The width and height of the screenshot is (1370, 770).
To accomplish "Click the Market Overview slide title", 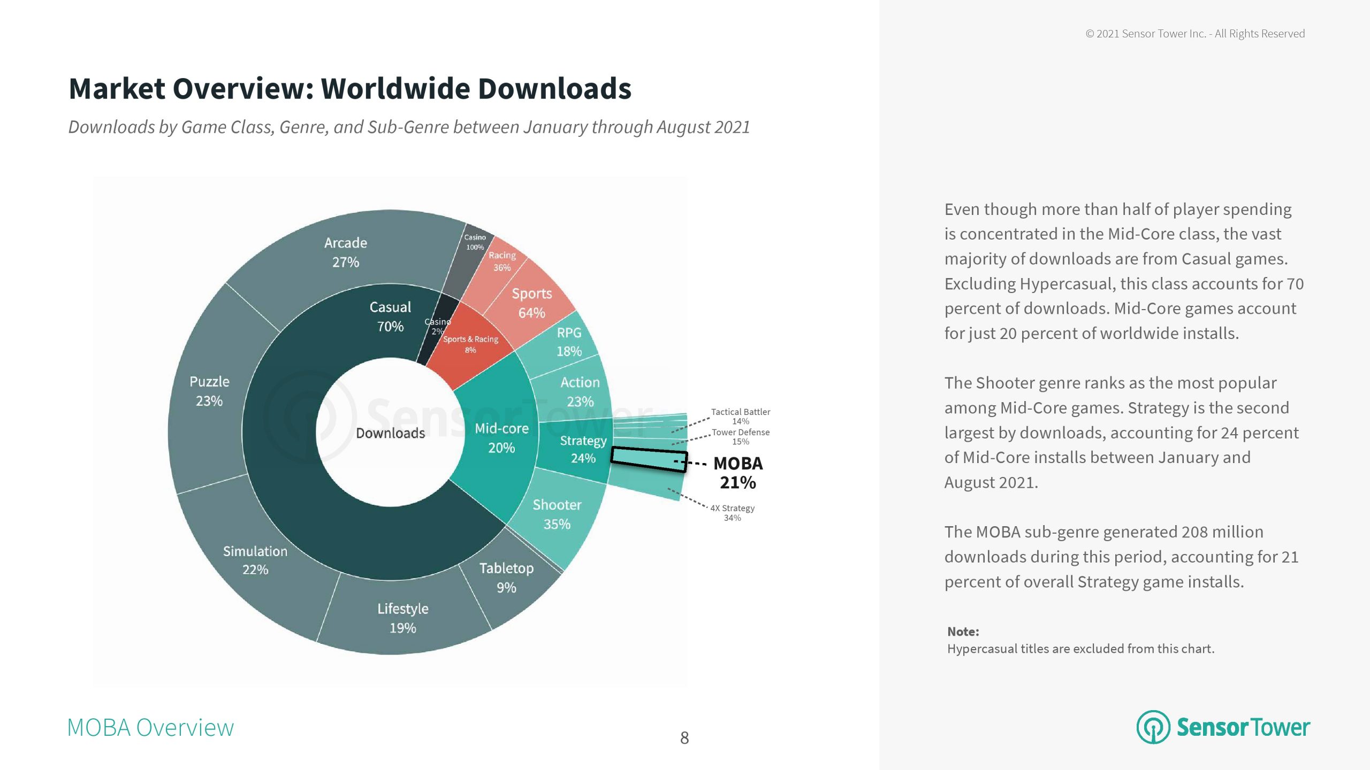I will pyautogui.click(x=350, y=88).
